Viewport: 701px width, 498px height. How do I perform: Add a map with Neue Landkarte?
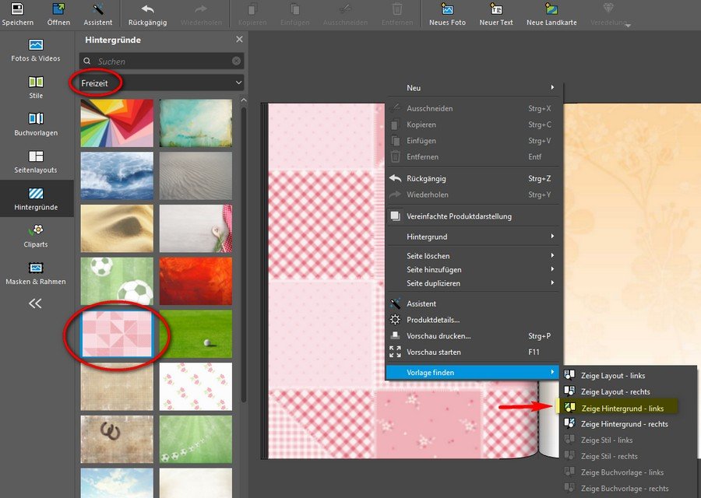coord(551,10)
